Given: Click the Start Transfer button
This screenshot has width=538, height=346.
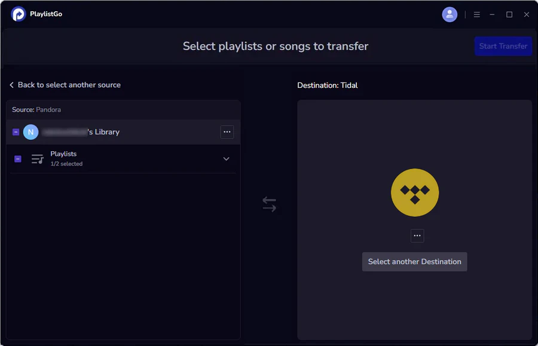Looking at the screenshot, I should point(503,46).
